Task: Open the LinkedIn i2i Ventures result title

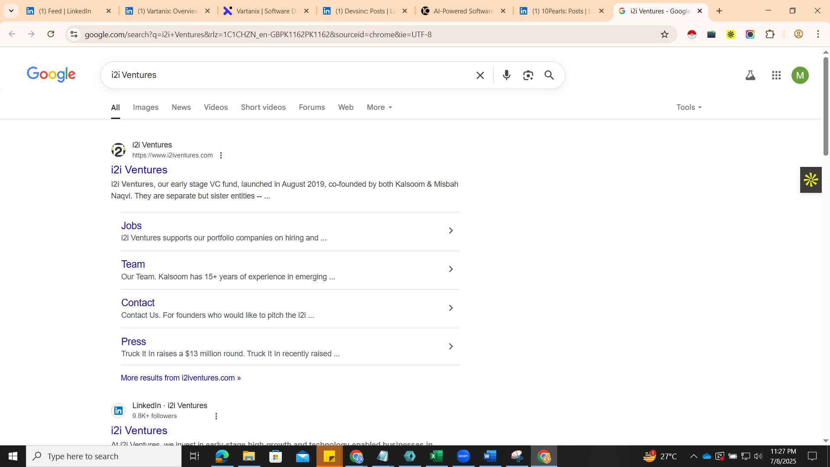Action: click(139, 431)
